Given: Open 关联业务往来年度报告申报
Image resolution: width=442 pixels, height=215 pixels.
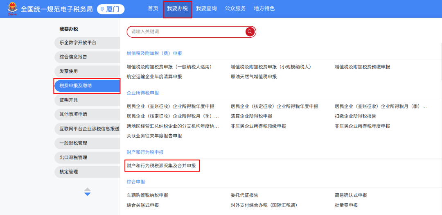Looking at the screenshot, I should (x=154, y=136).
